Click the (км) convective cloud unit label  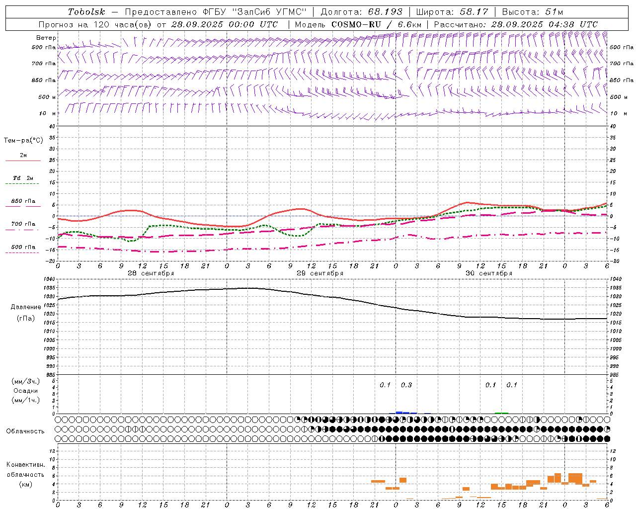click(x=25, y=484)
